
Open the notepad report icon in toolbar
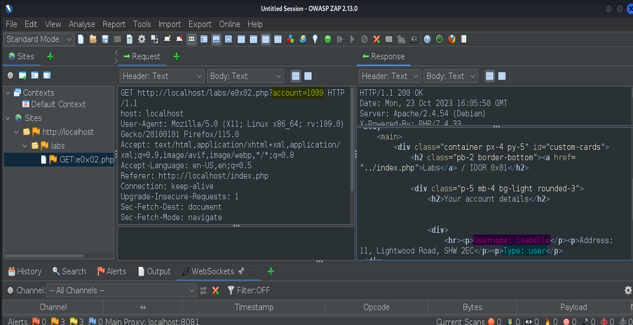click(464, 39)
